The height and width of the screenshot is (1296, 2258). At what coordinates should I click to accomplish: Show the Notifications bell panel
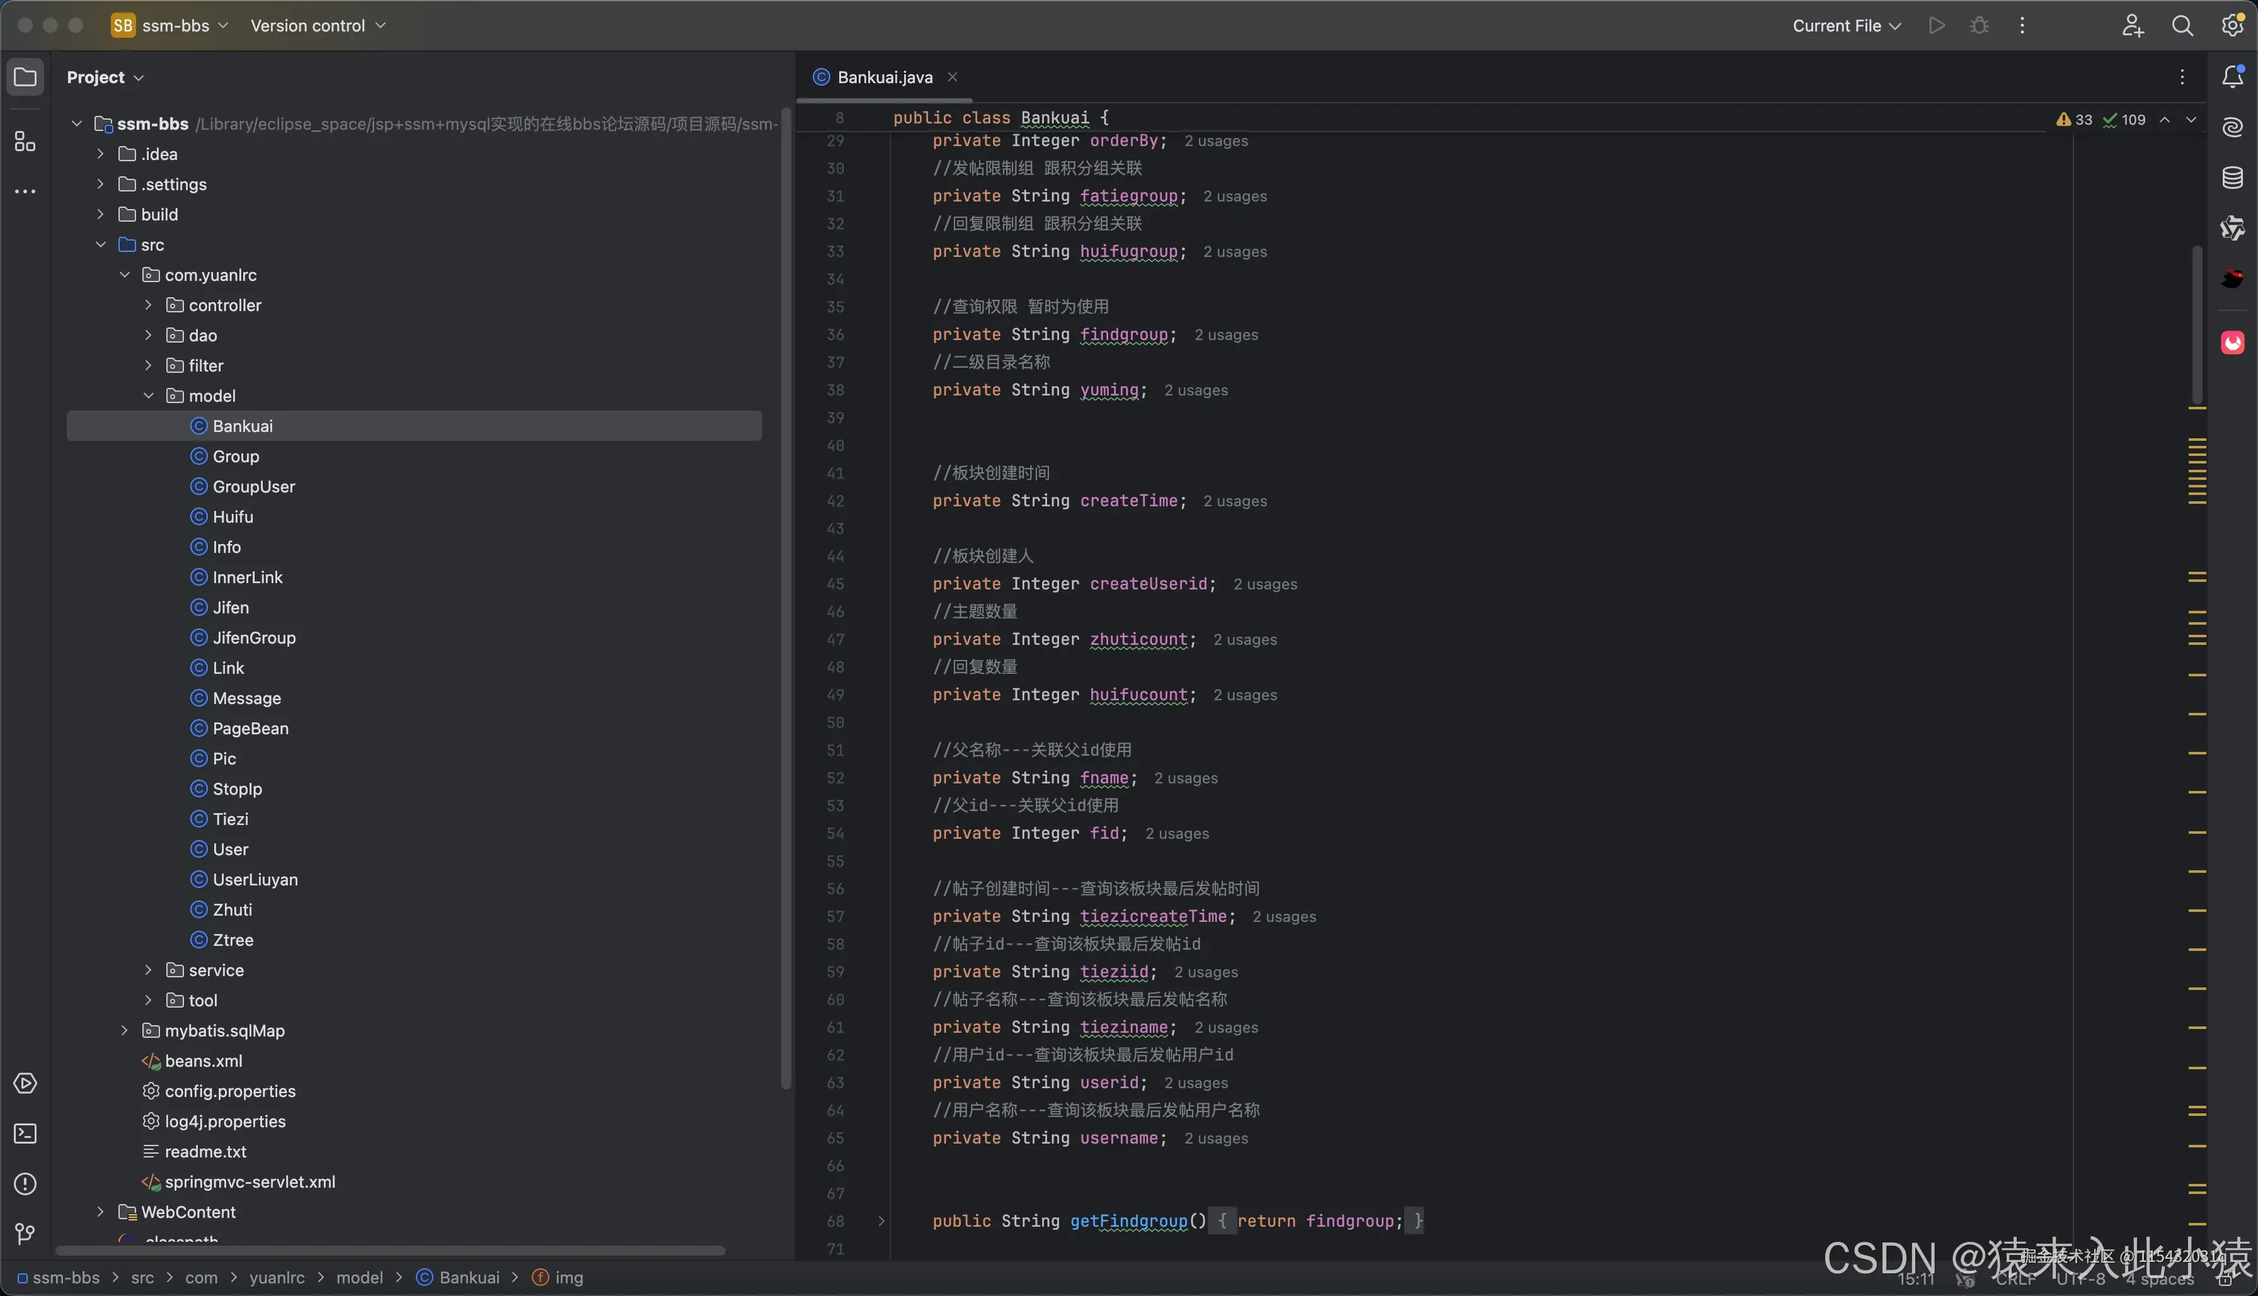point(2232,77)
